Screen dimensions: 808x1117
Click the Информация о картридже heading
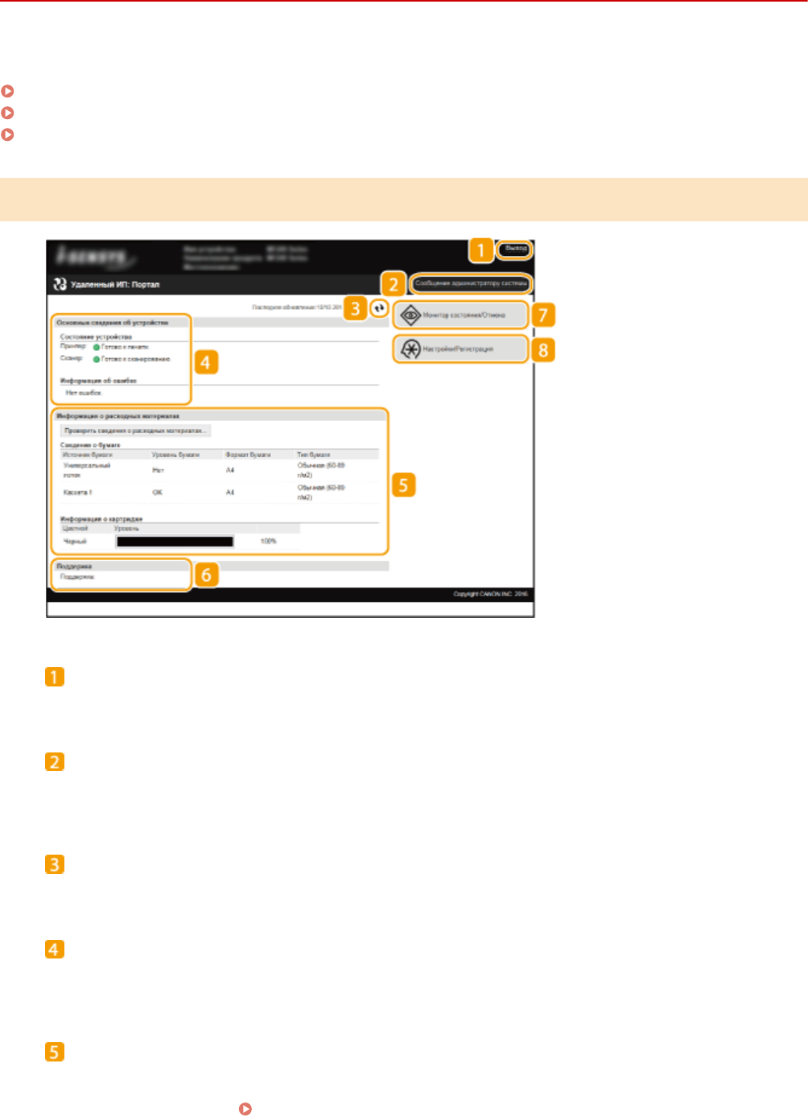[101, 519]
